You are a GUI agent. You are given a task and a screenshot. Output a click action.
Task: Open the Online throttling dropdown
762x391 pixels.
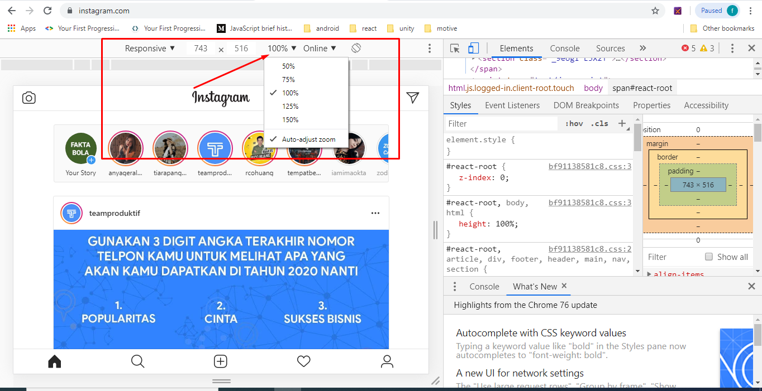pyautogui.click(x=320, y=49)
